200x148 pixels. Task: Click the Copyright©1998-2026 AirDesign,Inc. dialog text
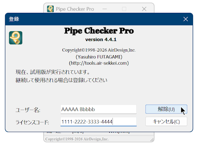pyautogui.click(x=99, y=50)
